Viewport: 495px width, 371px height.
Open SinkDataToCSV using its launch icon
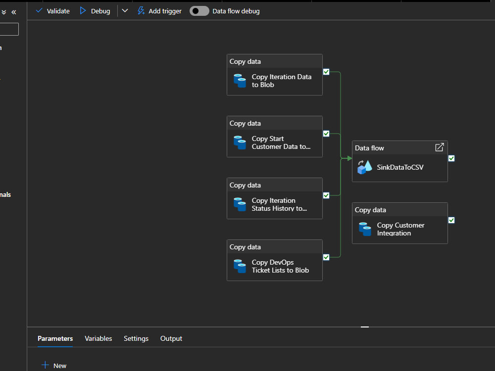(x=439, y=147)
